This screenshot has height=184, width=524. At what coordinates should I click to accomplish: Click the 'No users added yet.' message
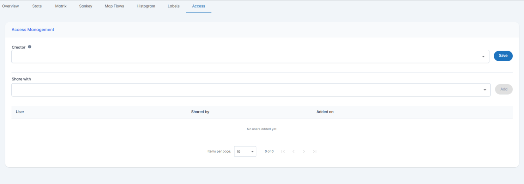262,129
